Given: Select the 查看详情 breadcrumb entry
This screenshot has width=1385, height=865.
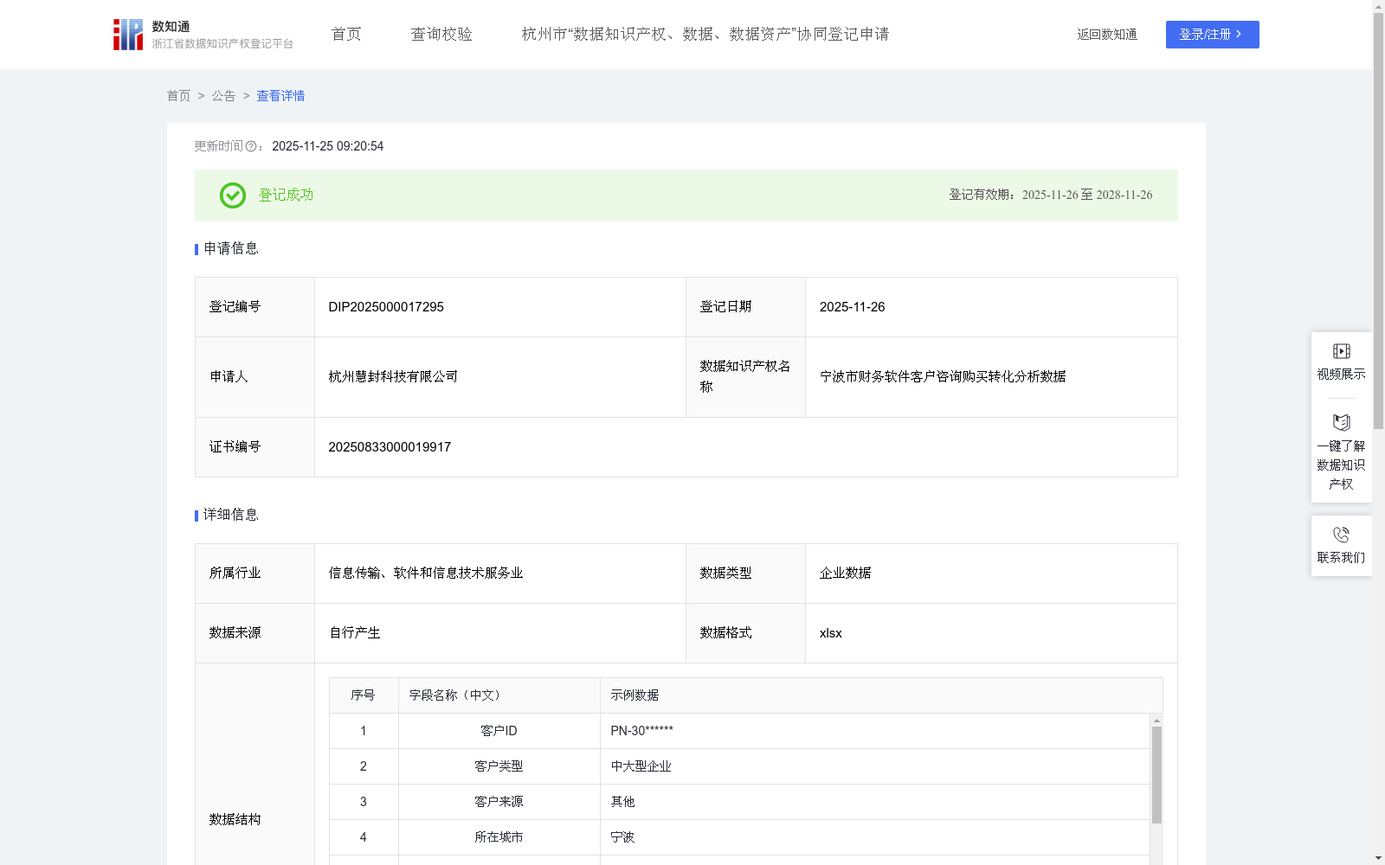Looking at the screenshot, I should point(280,96).
